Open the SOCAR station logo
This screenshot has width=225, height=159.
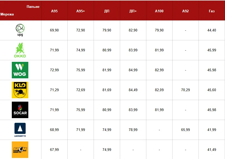tap(20, 110)
